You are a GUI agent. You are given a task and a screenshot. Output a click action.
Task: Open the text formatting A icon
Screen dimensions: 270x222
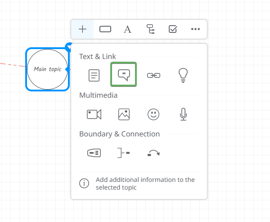pos(127,29)
